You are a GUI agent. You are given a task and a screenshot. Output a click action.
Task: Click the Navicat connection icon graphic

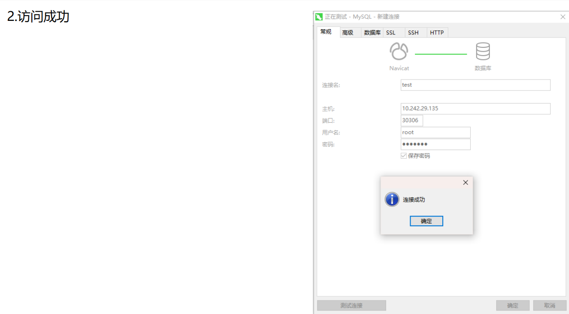tap(398, 51)
